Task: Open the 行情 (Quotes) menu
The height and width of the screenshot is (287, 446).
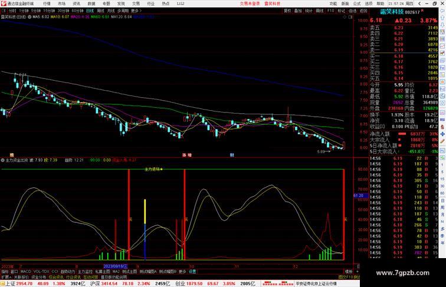Action: (x=47, y=4)
